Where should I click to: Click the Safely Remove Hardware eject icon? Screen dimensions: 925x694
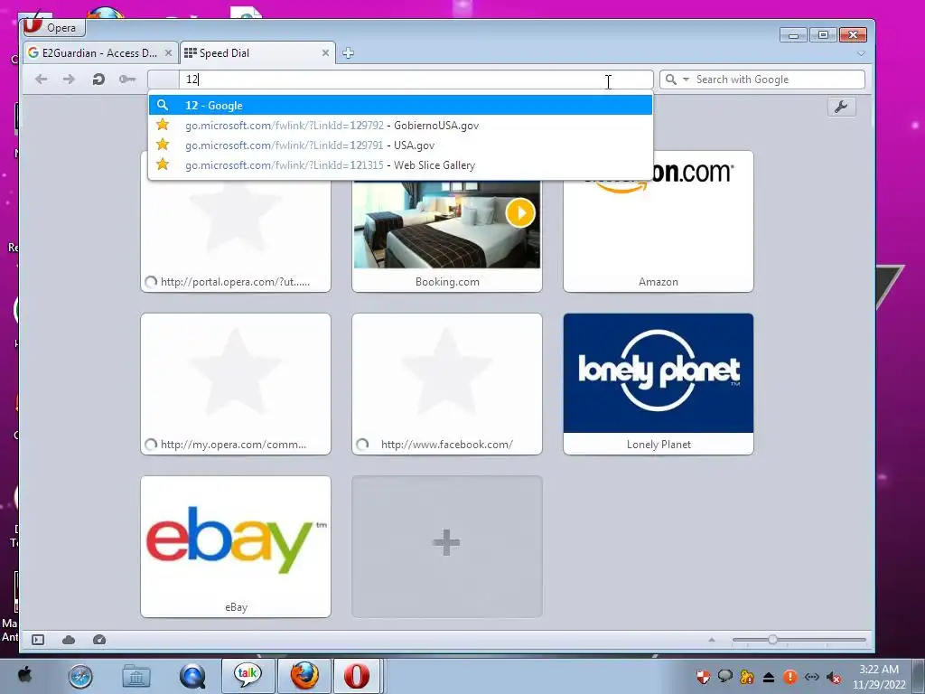(769, 677)
